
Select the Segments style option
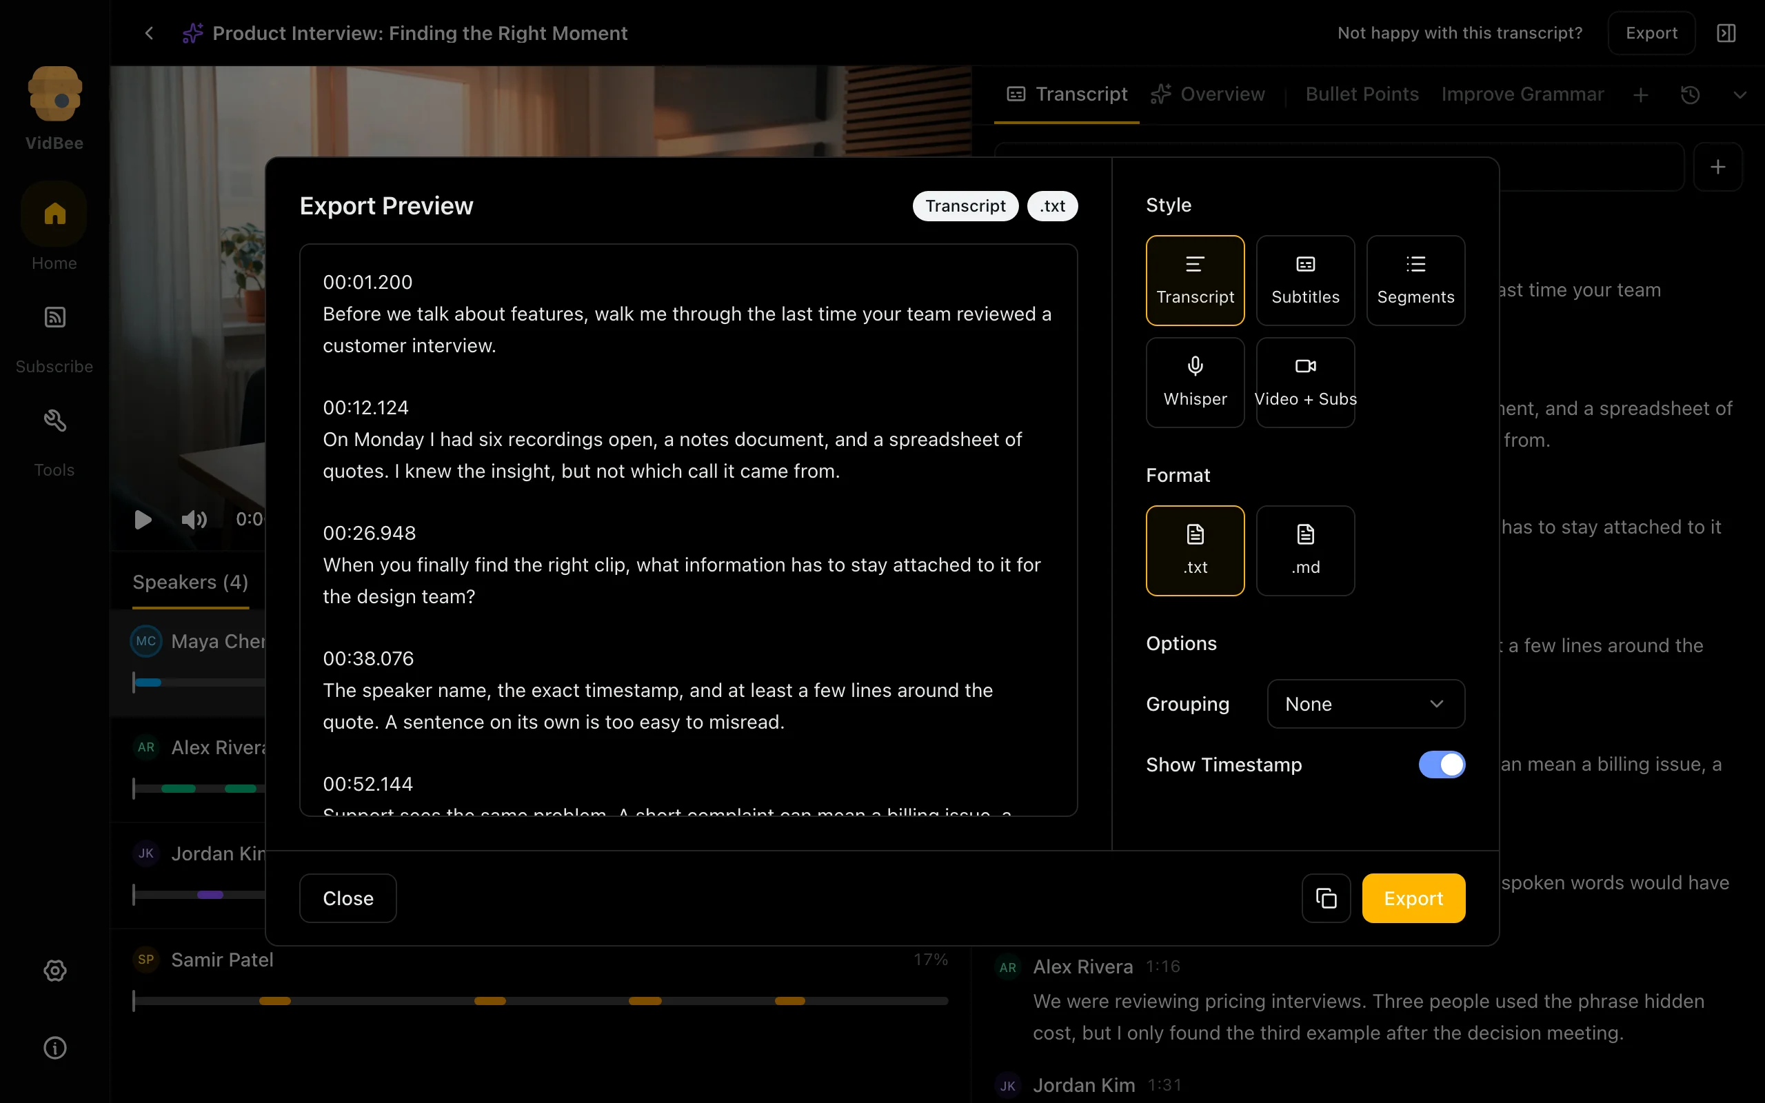1415,280
